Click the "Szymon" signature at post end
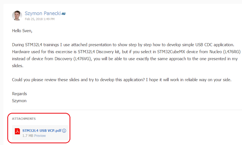 (19, 101)
